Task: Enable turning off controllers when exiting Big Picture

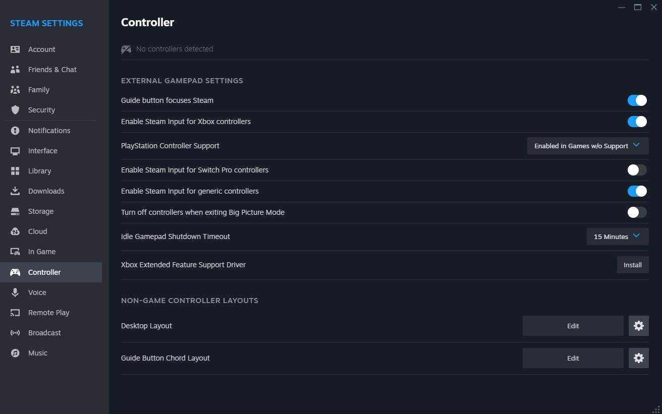Action: 637,212
